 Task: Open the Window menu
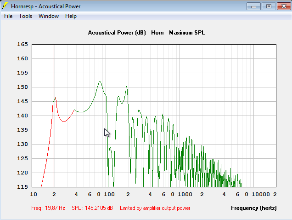49,16
